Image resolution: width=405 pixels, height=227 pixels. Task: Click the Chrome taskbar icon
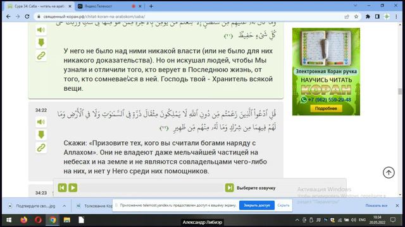(x=53, y=220)
